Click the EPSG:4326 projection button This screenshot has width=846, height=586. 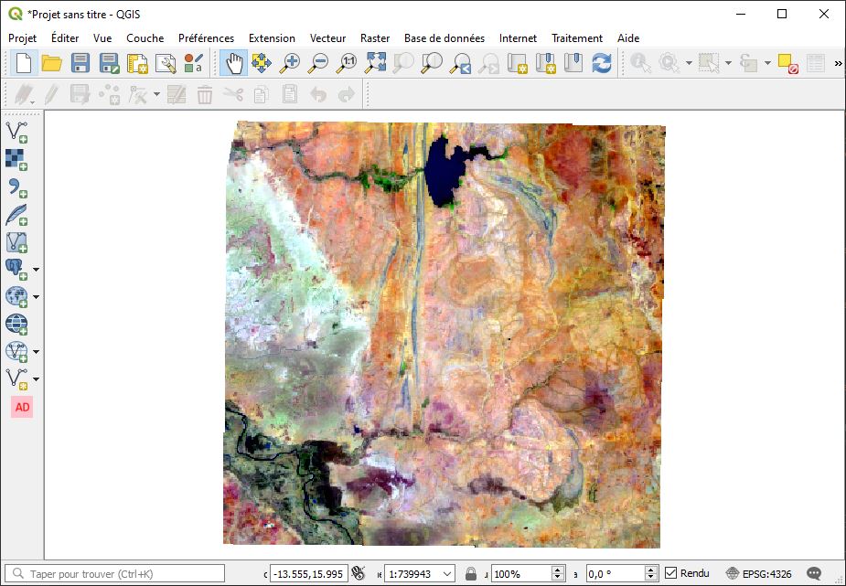pyautogui.click(x=758, y=573)
